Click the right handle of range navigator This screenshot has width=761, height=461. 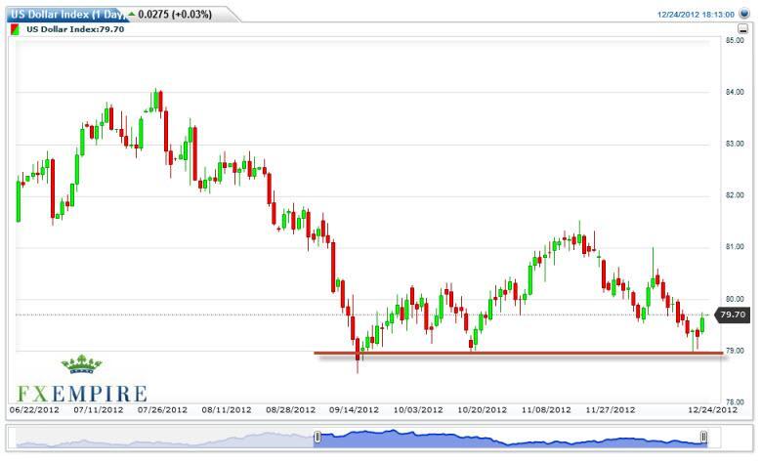tap(702, 436)
